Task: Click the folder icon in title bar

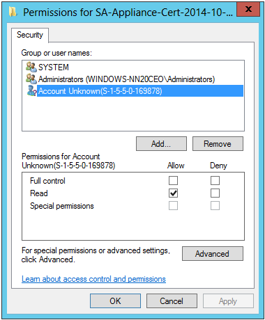Action: [13, 12]
